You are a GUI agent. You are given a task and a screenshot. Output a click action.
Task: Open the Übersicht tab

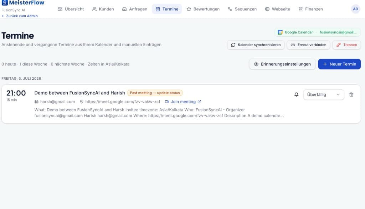point(71,9)
